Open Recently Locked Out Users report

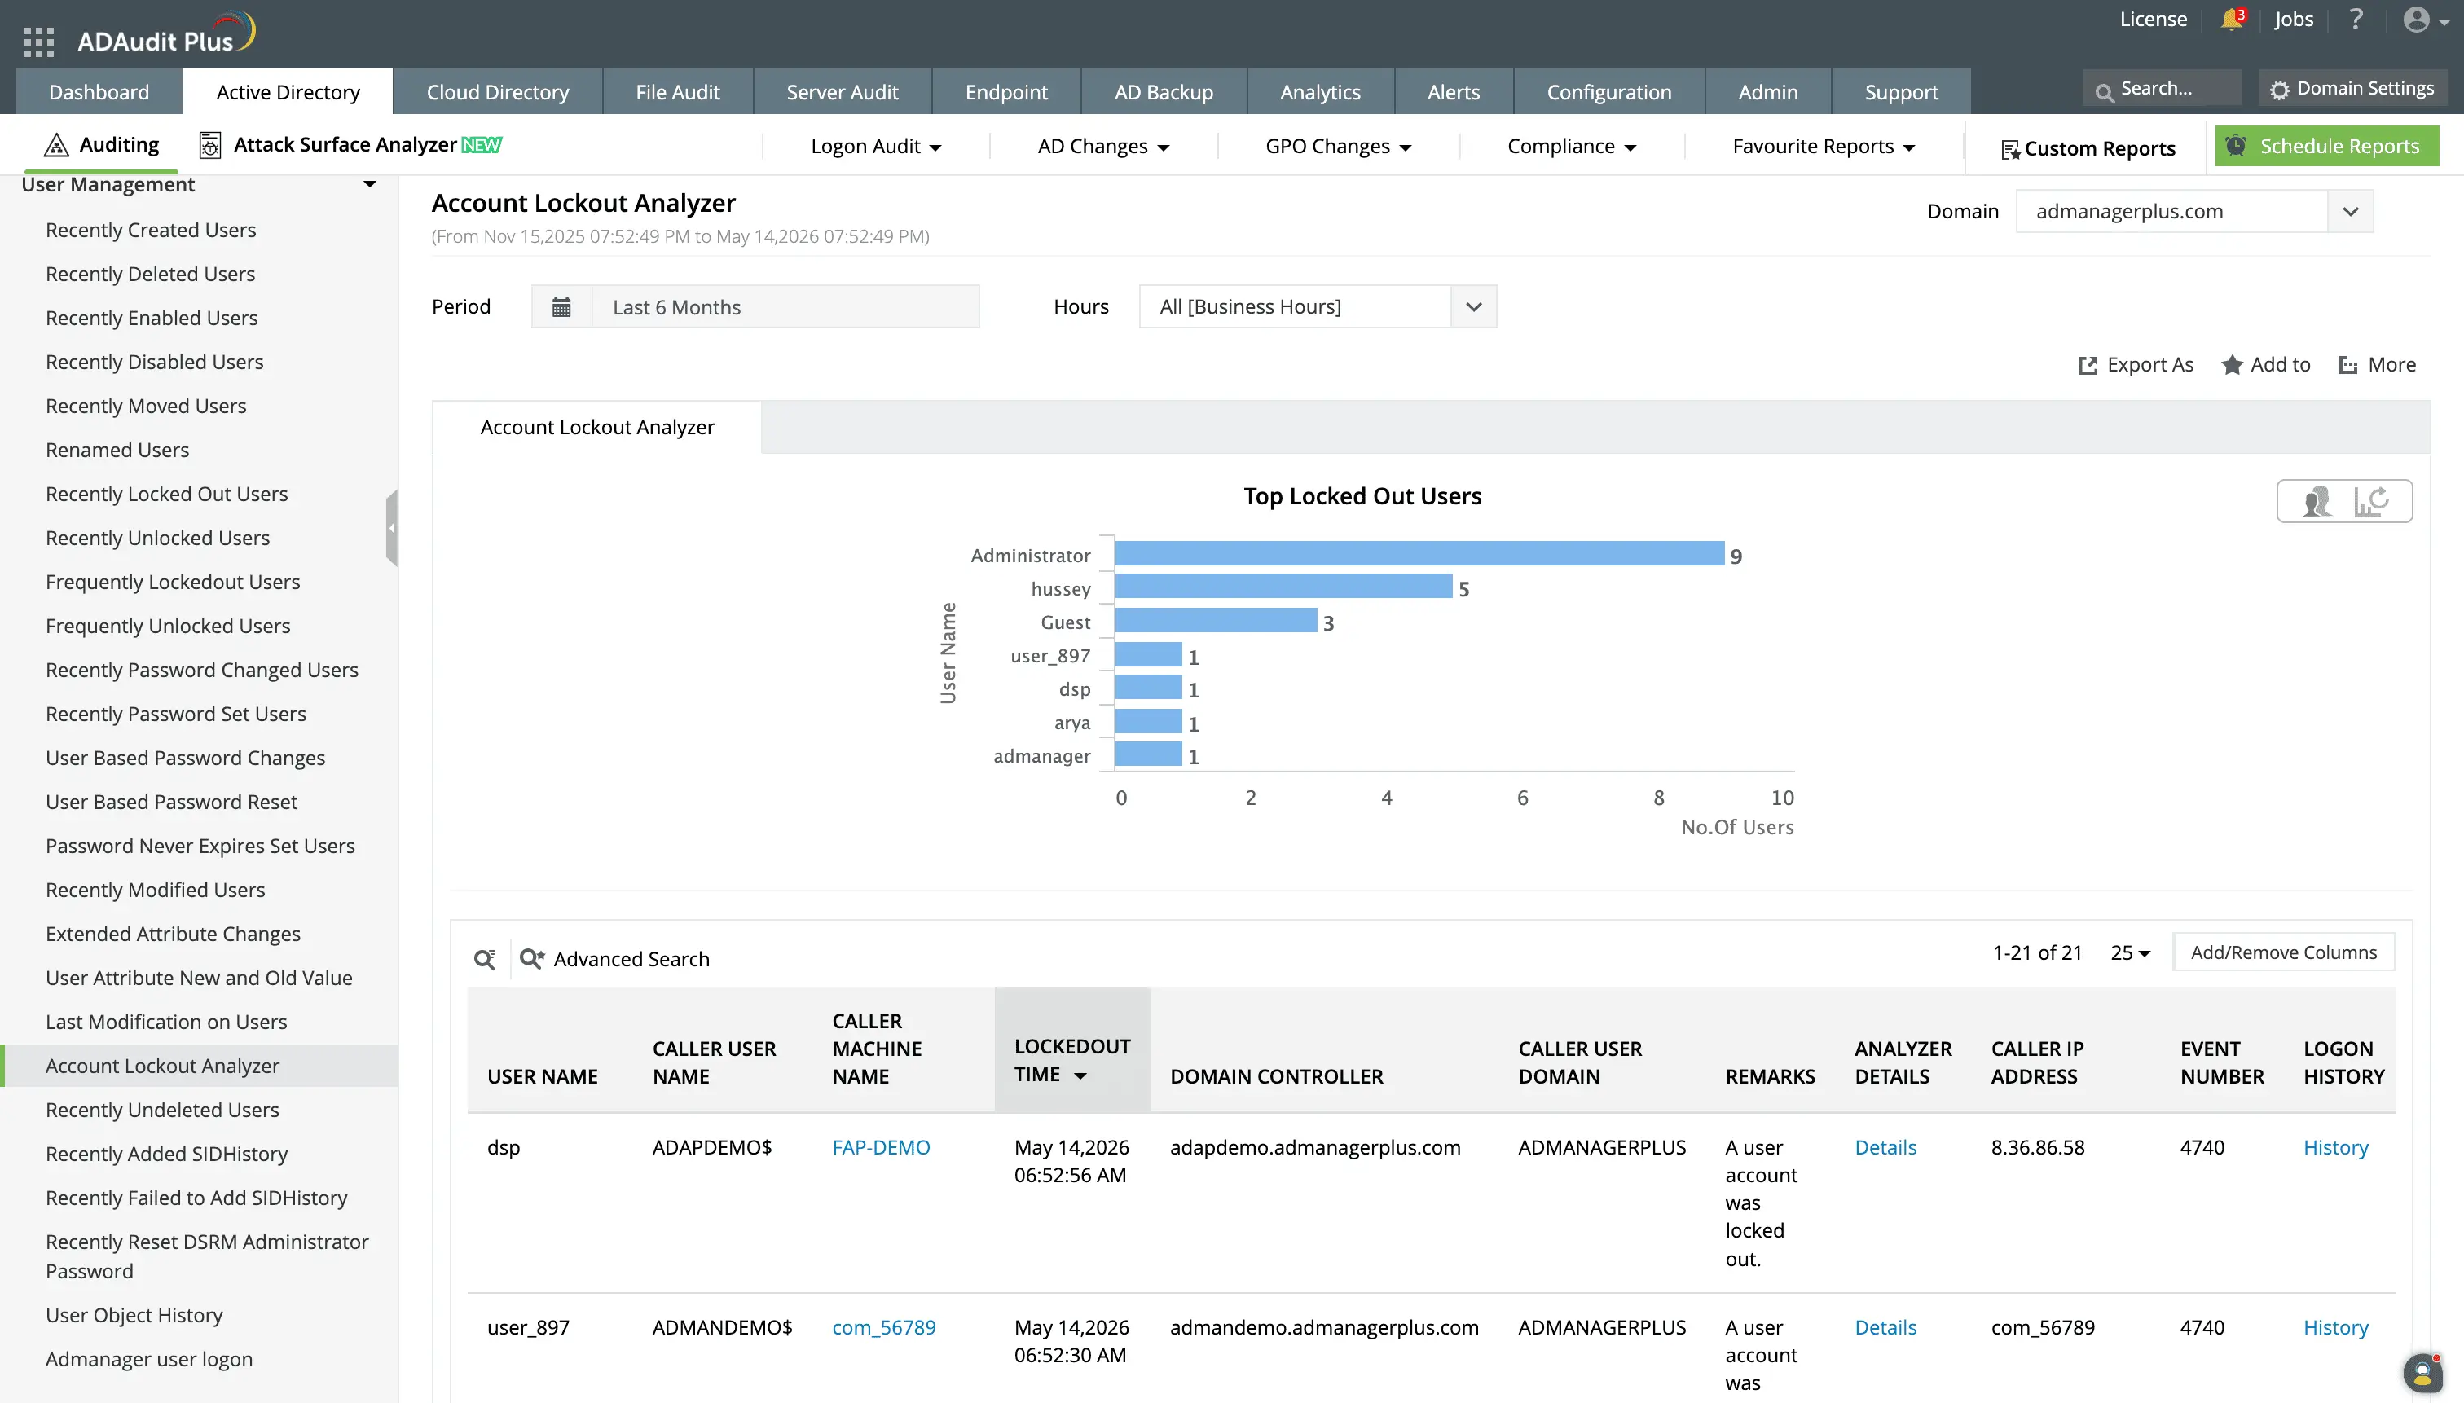(x=167, y=495)
